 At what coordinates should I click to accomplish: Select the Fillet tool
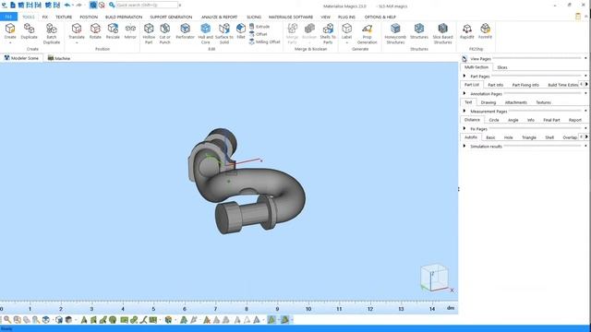241,30
